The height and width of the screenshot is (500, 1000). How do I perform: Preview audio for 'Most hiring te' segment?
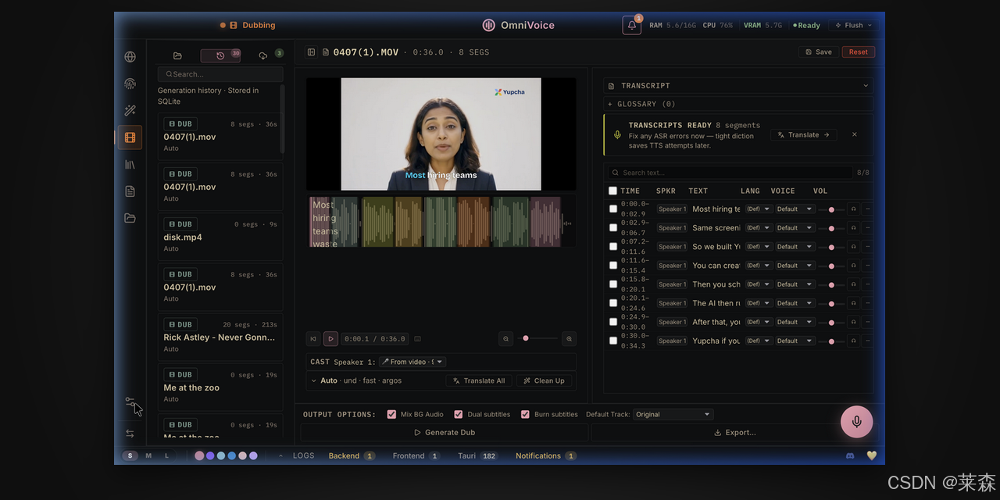853,209
